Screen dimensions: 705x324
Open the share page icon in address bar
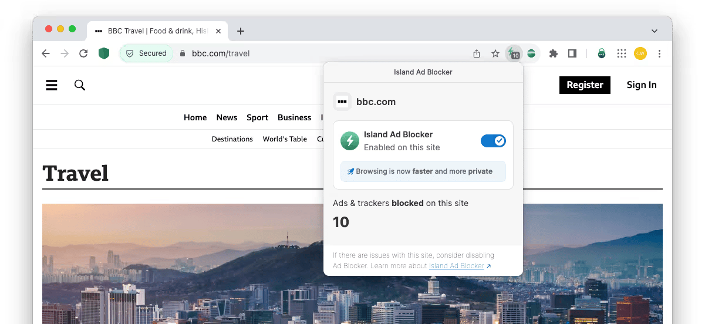pos(477,53)
